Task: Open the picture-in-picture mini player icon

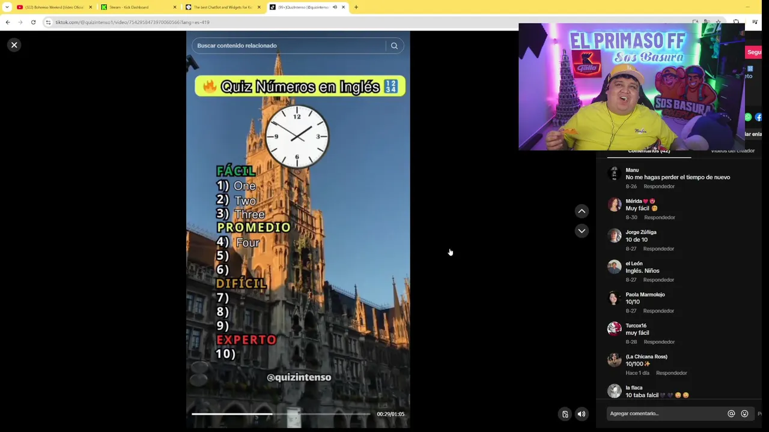Action: (x=565, y=414)
